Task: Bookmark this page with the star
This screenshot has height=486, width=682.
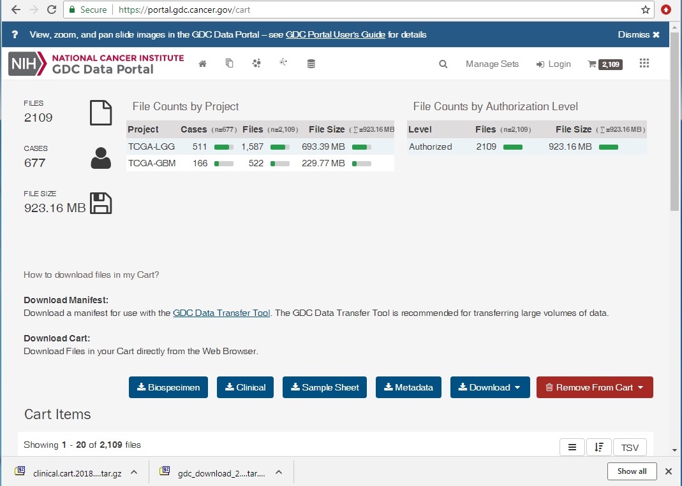Action: tap(646, 10)
